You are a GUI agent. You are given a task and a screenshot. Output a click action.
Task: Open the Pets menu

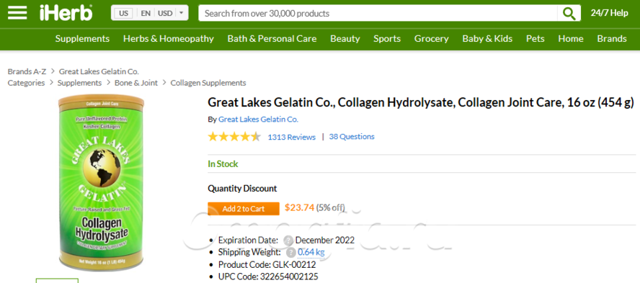(535, 39)
